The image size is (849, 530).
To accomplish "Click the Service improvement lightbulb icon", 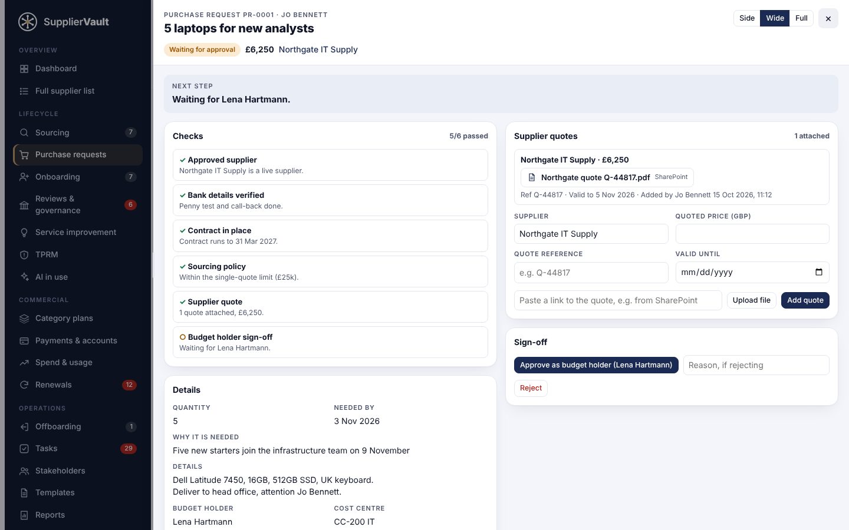I will (x=24, y=233).
